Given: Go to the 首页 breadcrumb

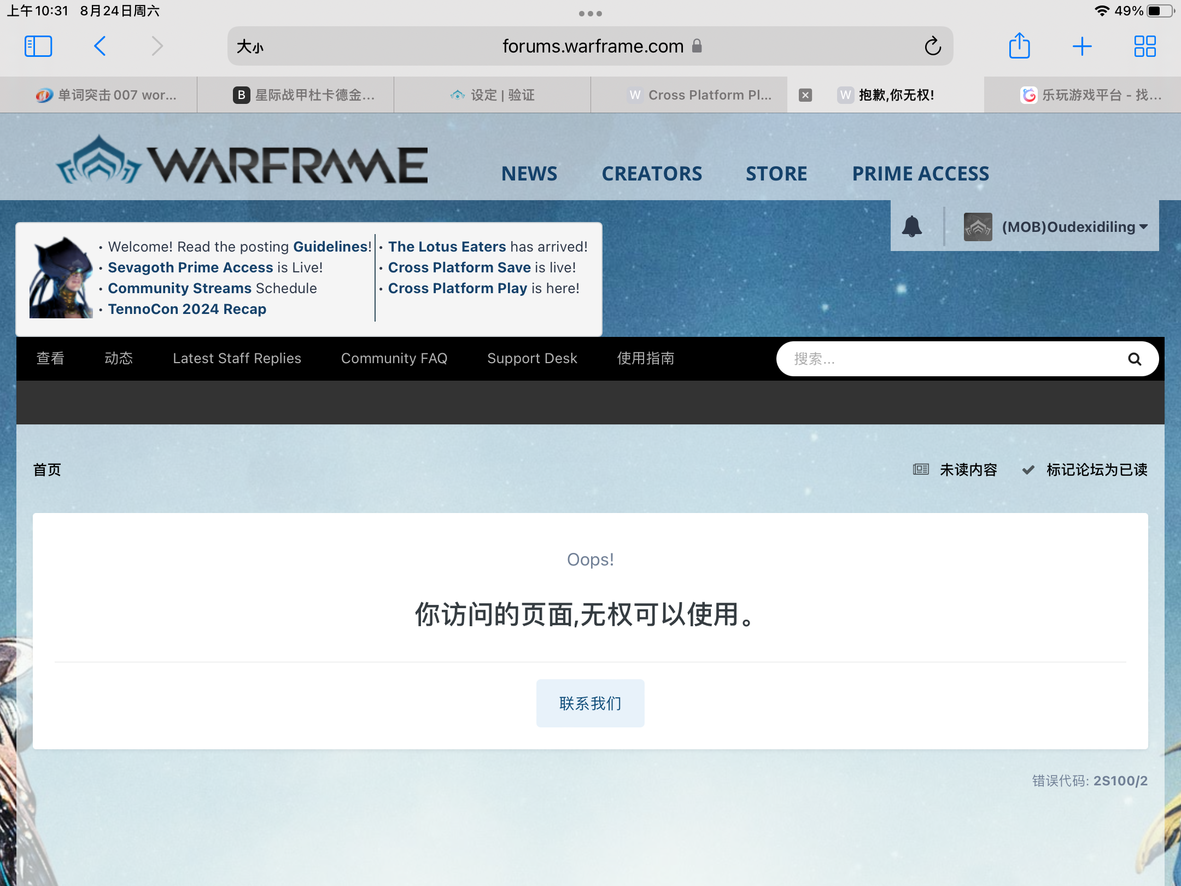Looking at the screenshot, I should (47, 470).
